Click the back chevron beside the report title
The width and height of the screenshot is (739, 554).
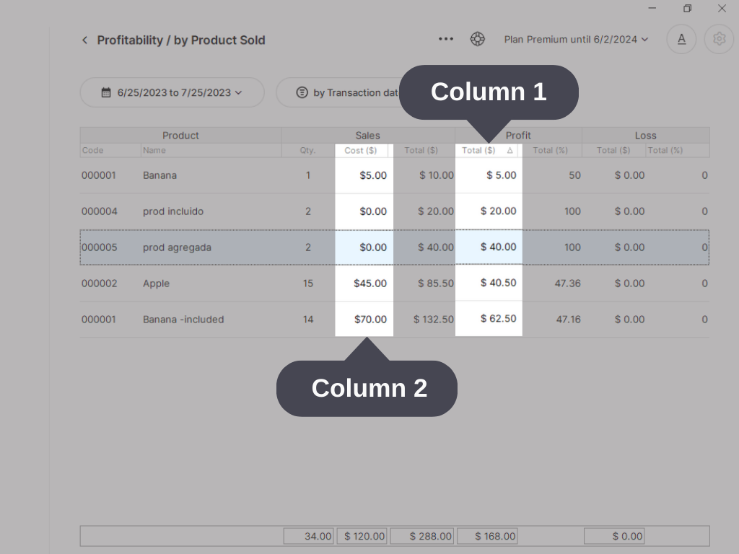(x=84, y=40)
